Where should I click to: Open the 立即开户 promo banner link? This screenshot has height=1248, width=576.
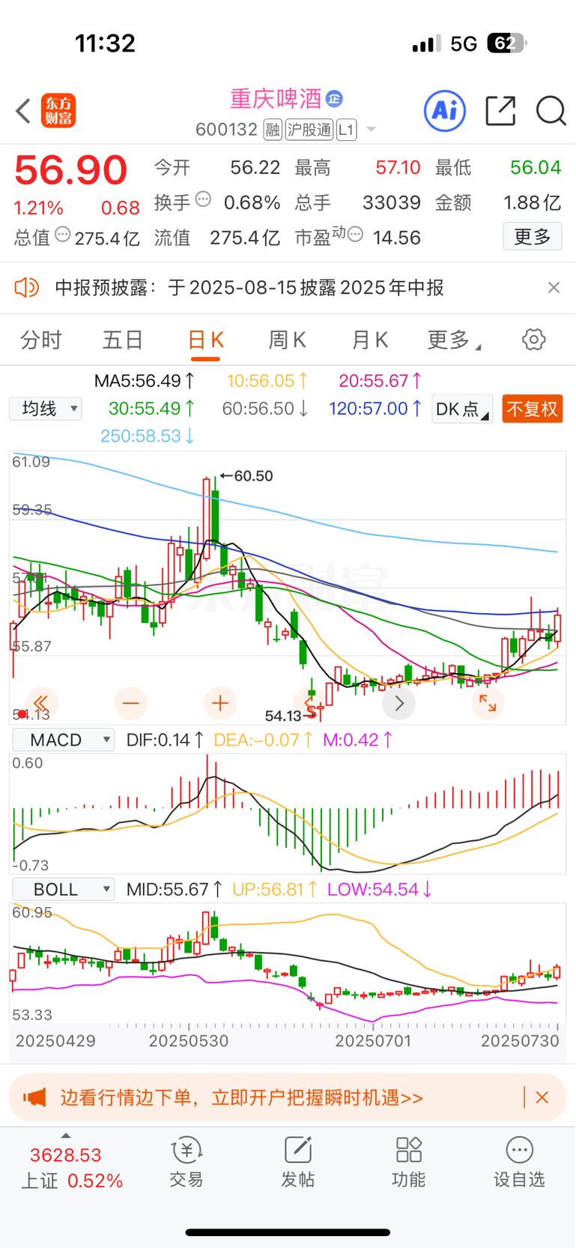click(x=242, y=1097)
